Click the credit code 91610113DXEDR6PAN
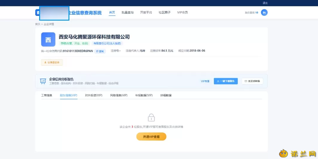Screen dimensions: 318x159 click(78, 51)
